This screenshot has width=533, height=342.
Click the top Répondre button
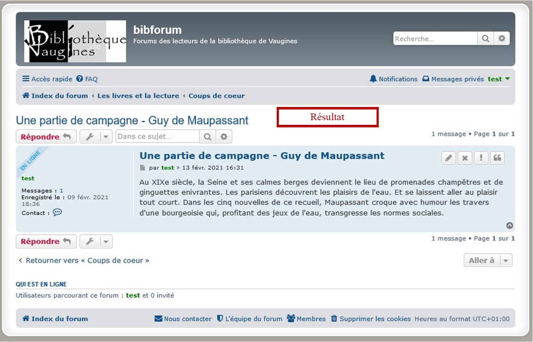(46, 137)
